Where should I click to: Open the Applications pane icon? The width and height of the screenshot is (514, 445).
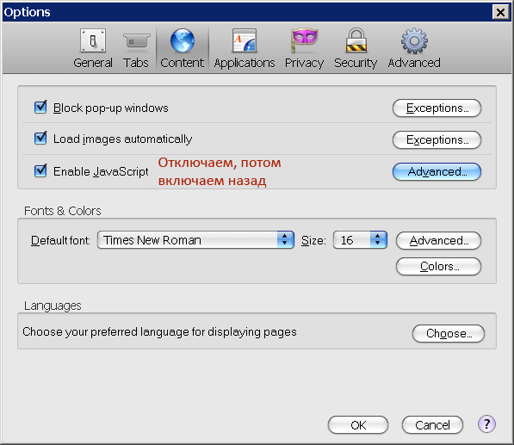click(x=245, y=40)
